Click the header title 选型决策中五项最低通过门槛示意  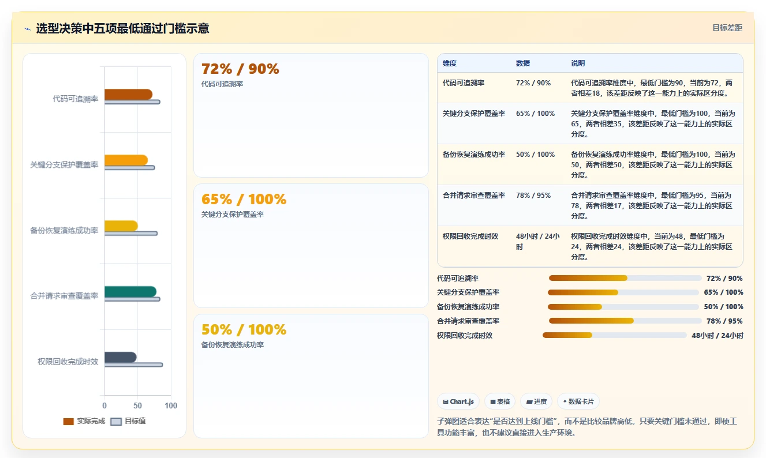pos(122,28)
